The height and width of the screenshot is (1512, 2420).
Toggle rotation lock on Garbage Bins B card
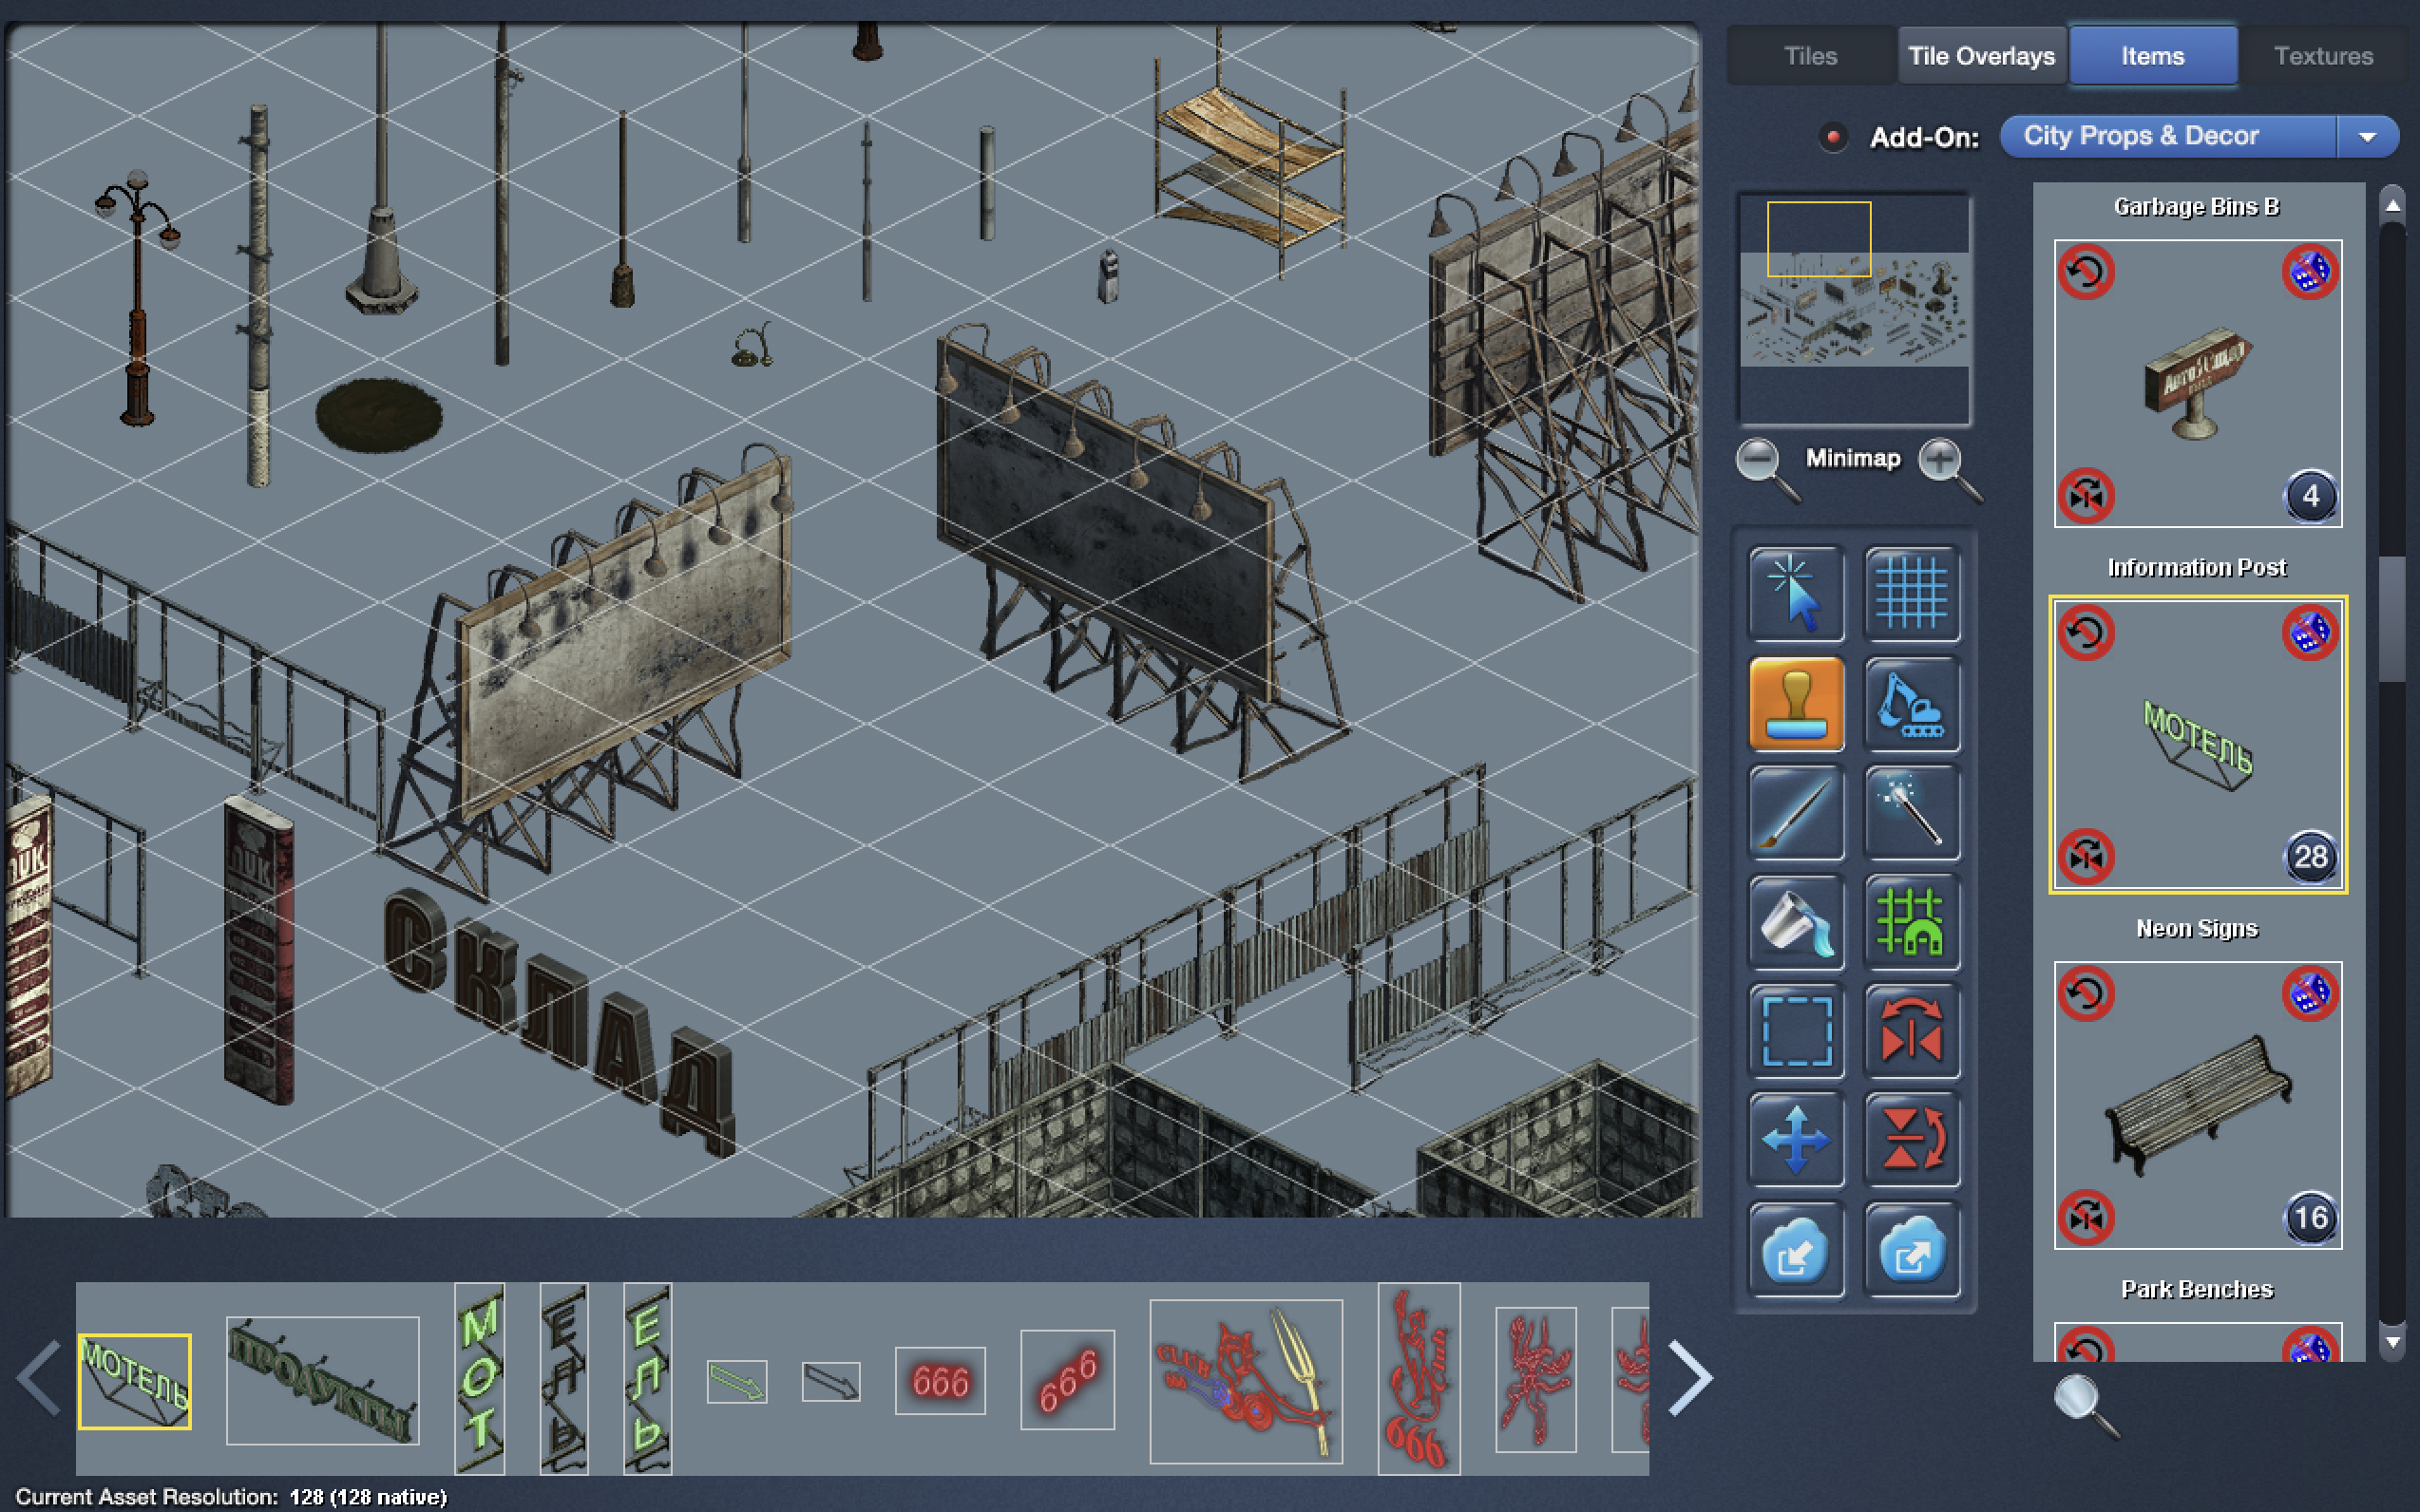pos(2086,272)
